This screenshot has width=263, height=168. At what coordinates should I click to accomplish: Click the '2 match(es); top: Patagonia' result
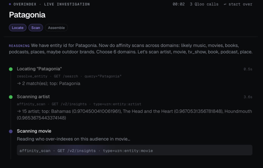pyautogui.click(x=49, y=84)
